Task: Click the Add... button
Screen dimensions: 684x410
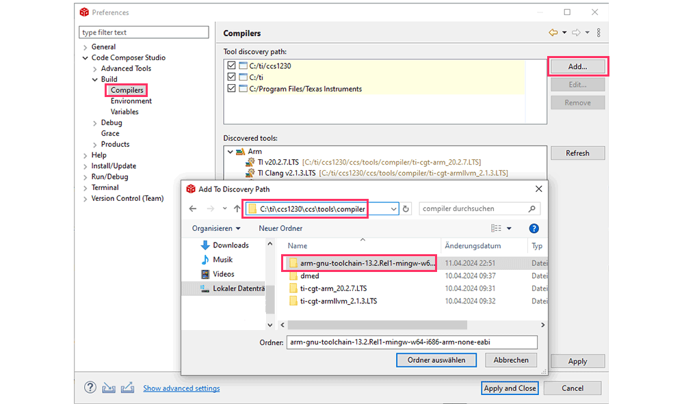Action: 577,67
